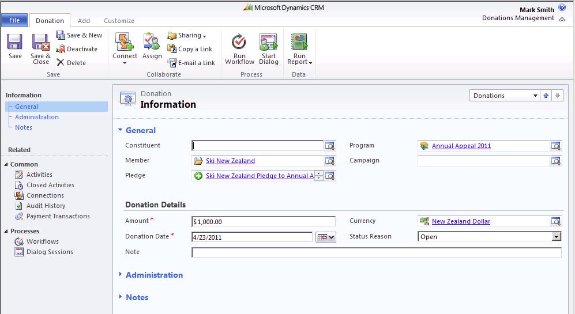The height and width of the screenshot is (314, 575).
Task: Delete the donation record
Action: pyautogui.click(x=72, y=63)
